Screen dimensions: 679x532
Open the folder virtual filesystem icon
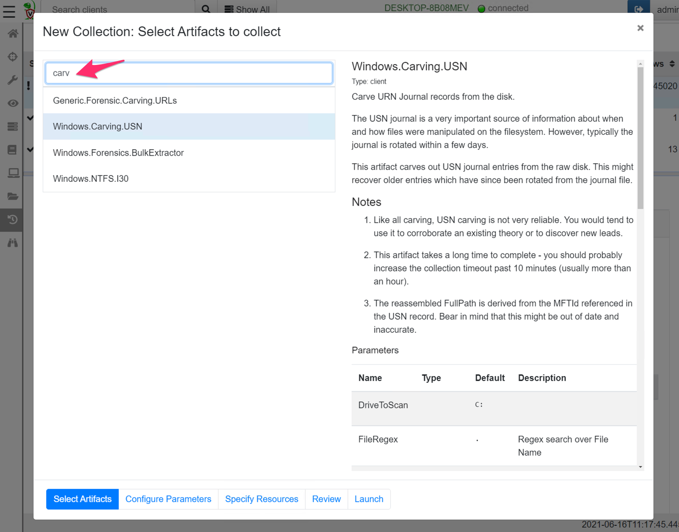[x=13, y=196]
